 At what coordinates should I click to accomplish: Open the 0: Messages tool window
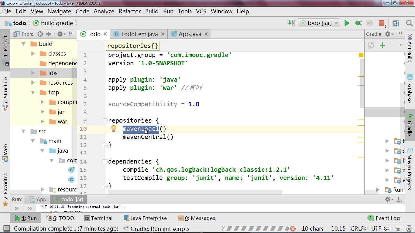[197, 218]
